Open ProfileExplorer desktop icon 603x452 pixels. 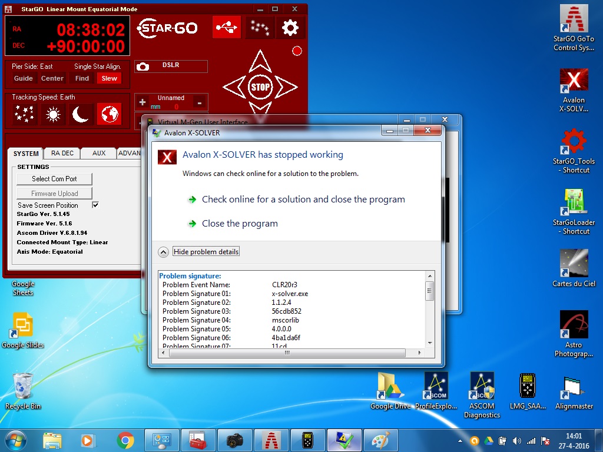436,391
